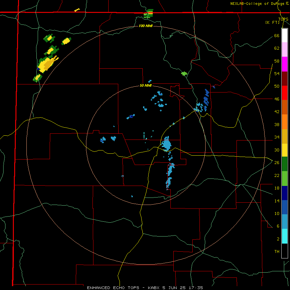Click the 58 legend value
The image size is (290, 290).
point(277,61)
